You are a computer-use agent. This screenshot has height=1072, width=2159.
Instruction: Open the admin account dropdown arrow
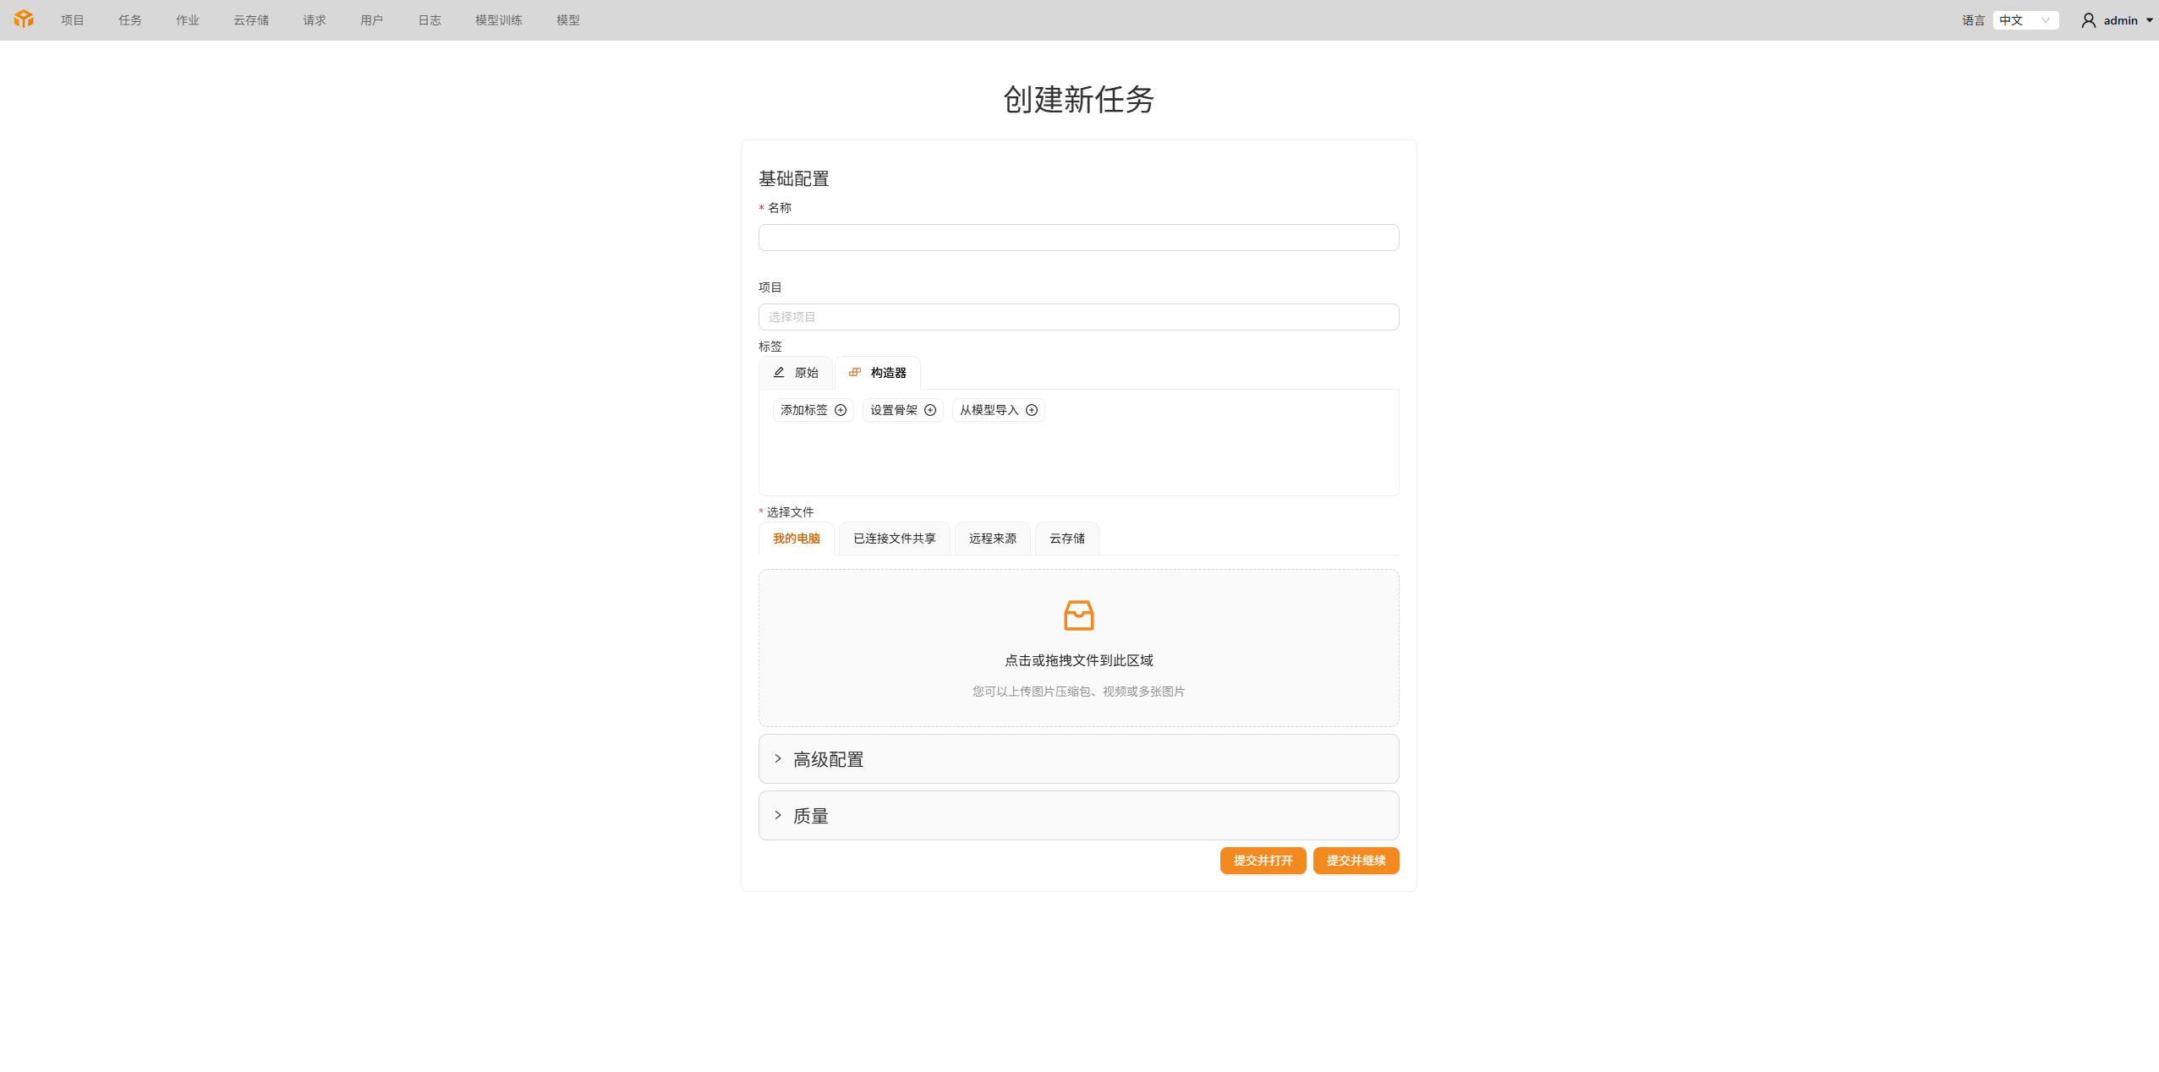[2149, 20]
